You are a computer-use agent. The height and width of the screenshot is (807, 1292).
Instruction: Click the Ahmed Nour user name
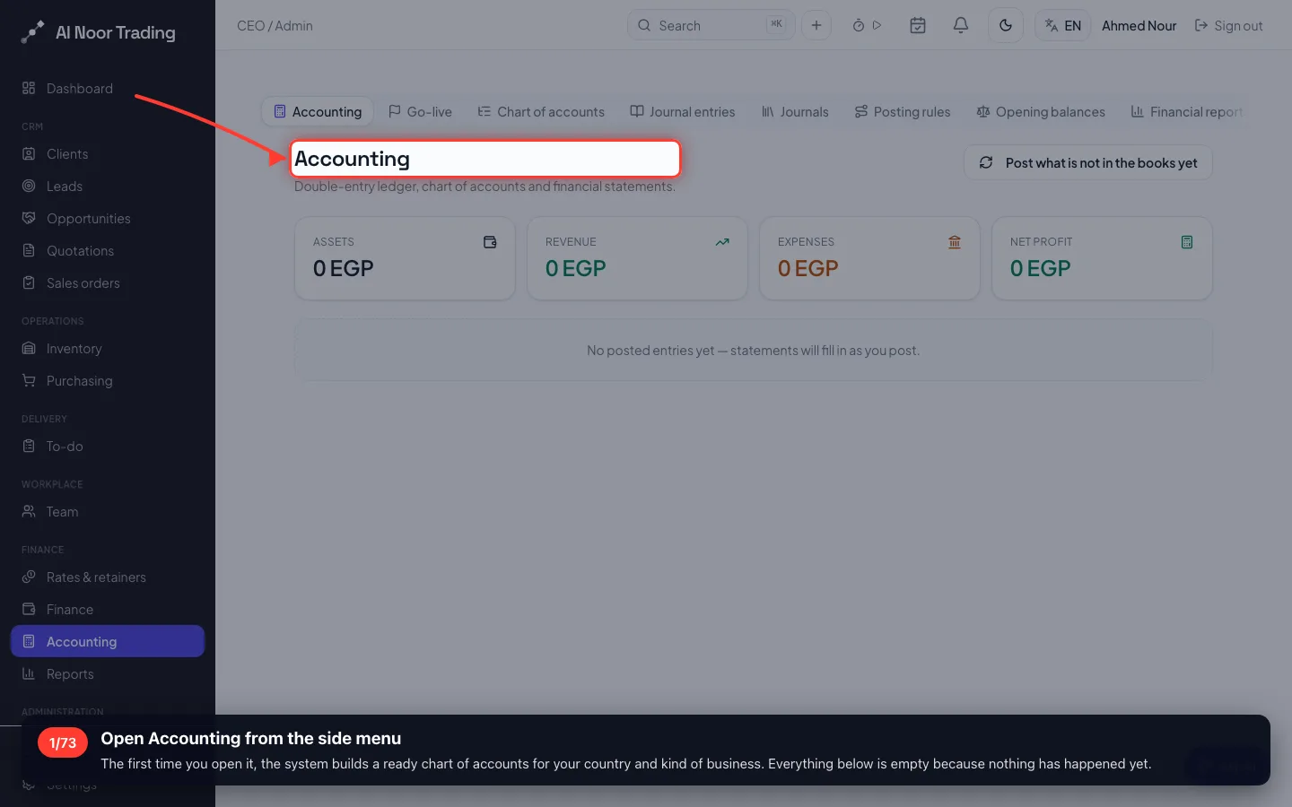1139,25
